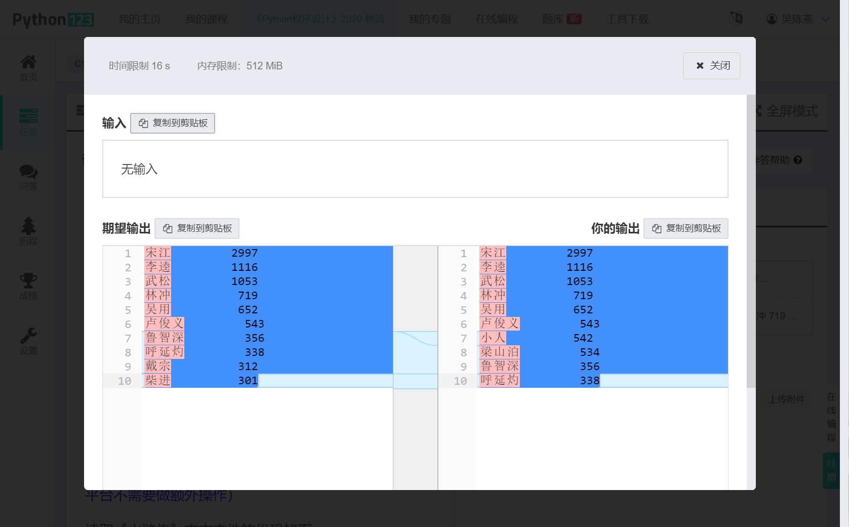Click the vertical 在线编程 side tab
This screenshot has height=527, width=849.
(831, 417)
